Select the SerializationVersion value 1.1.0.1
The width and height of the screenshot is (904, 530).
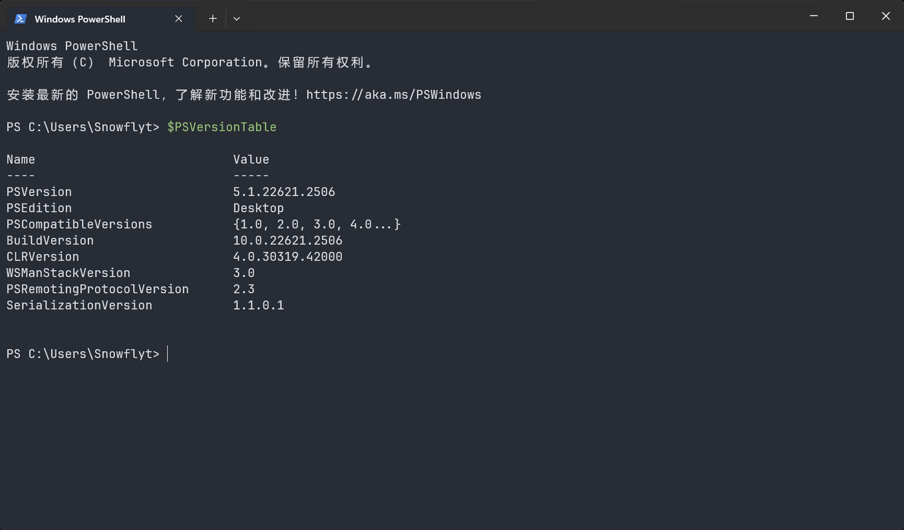[x=258, y=305]
